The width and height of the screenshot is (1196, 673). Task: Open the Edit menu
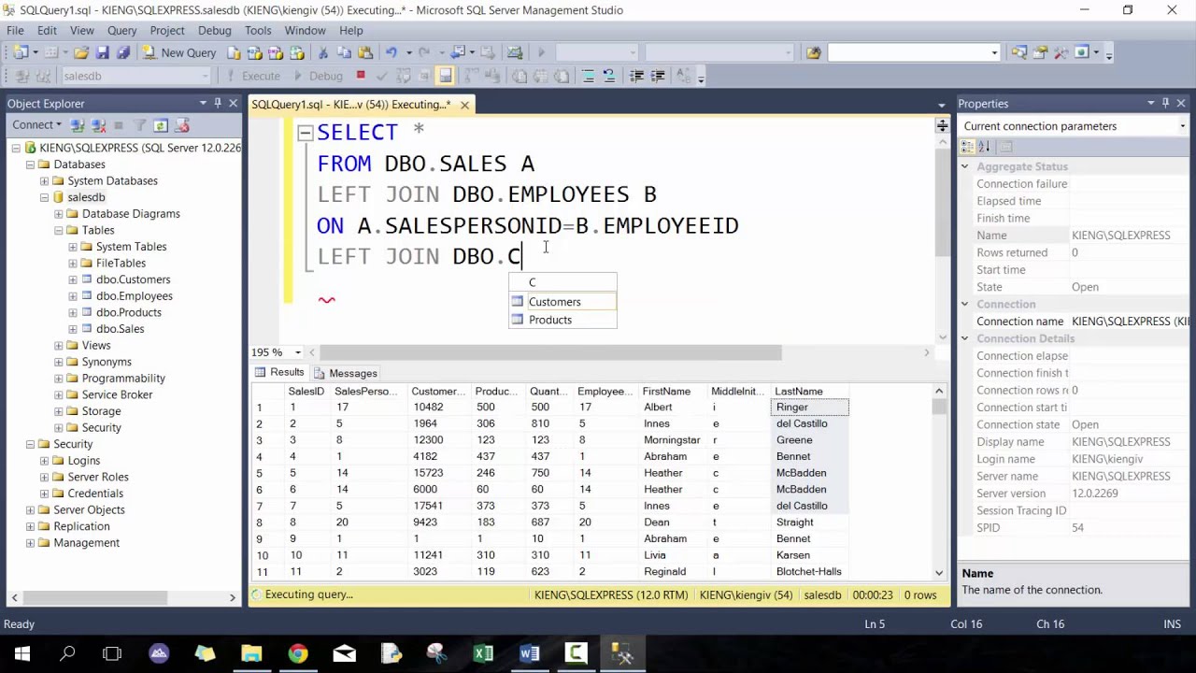coord(47,31)
